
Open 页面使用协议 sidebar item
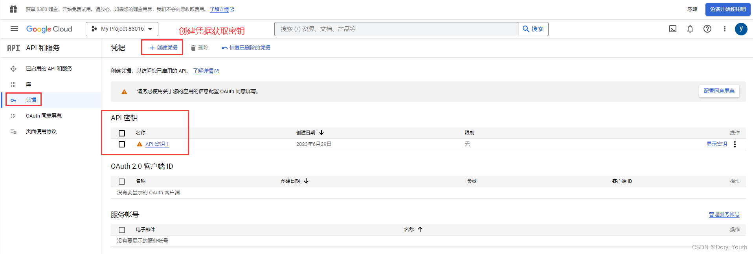point(41,131)
